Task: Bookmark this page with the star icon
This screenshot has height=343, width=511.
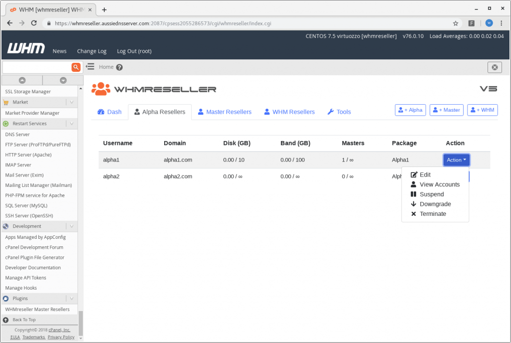Action: [455, 23]
